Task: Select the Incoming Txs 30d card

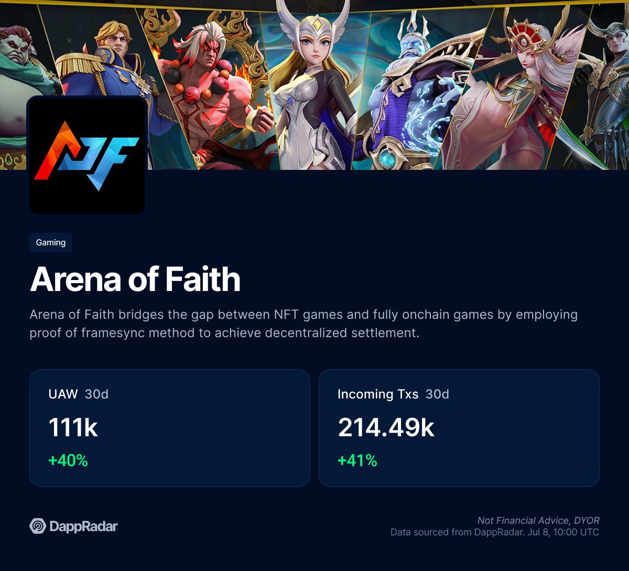Action: click(459, 428)
